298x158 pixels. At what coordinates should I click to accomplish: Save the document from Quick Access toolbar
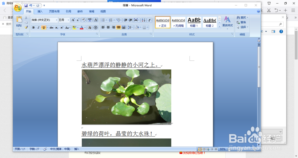26,6
